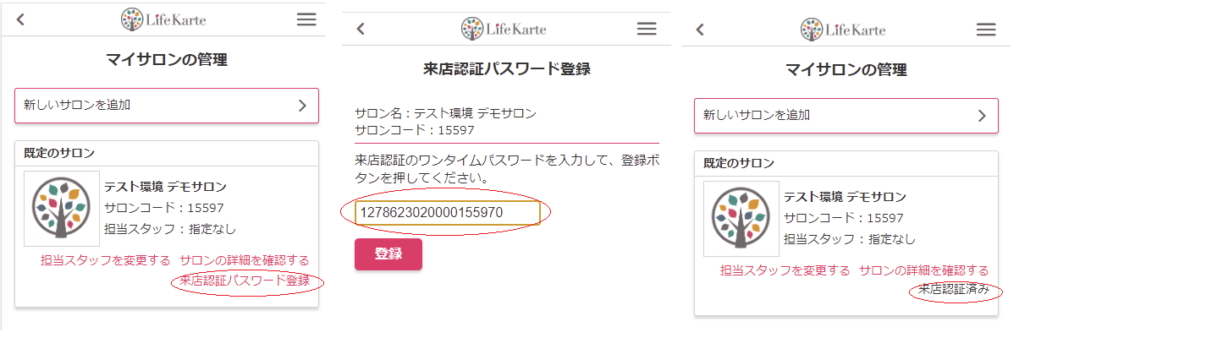This screenshot has width=1223, height=338.
Task: Click the salon tree thumbnail on the right screen
Action: 741,219
